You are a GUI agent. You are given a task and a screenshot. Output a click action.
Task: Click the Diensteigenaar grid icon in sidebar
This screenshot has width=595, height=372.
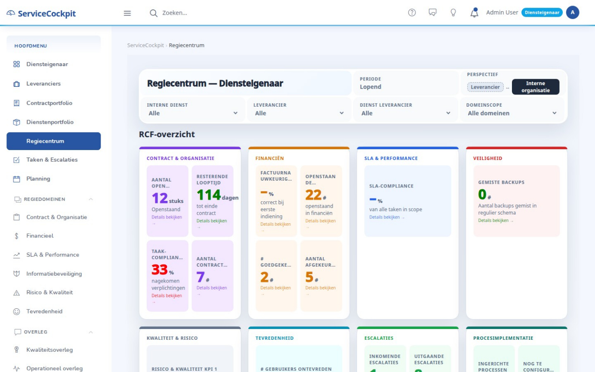17,64
